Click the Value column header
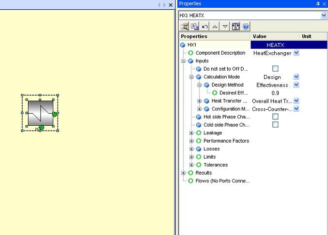328x235 pixels. [x=275, y=36]
